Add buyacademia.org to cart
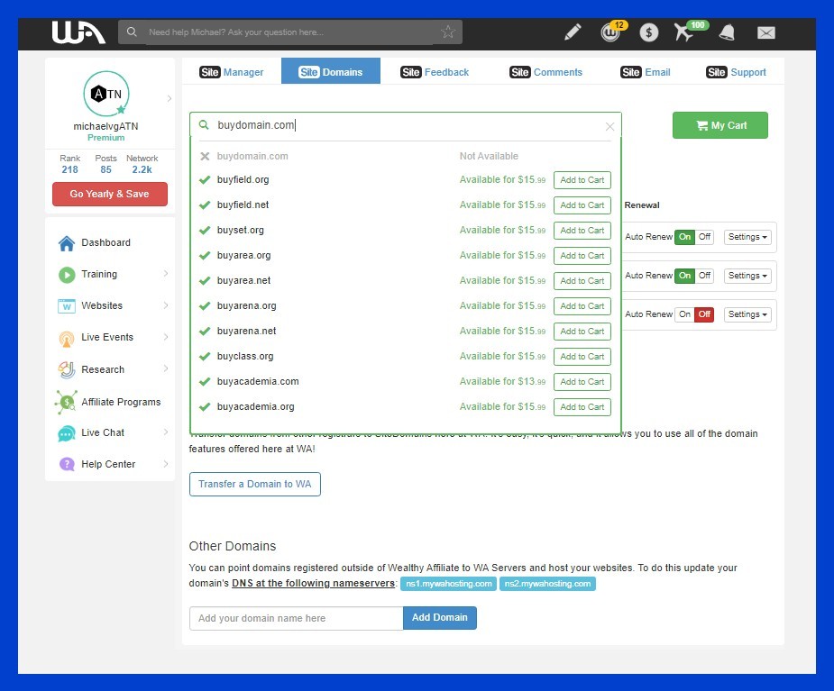Image resolution: width=834 pixels, height=691 pixels. 582,407
